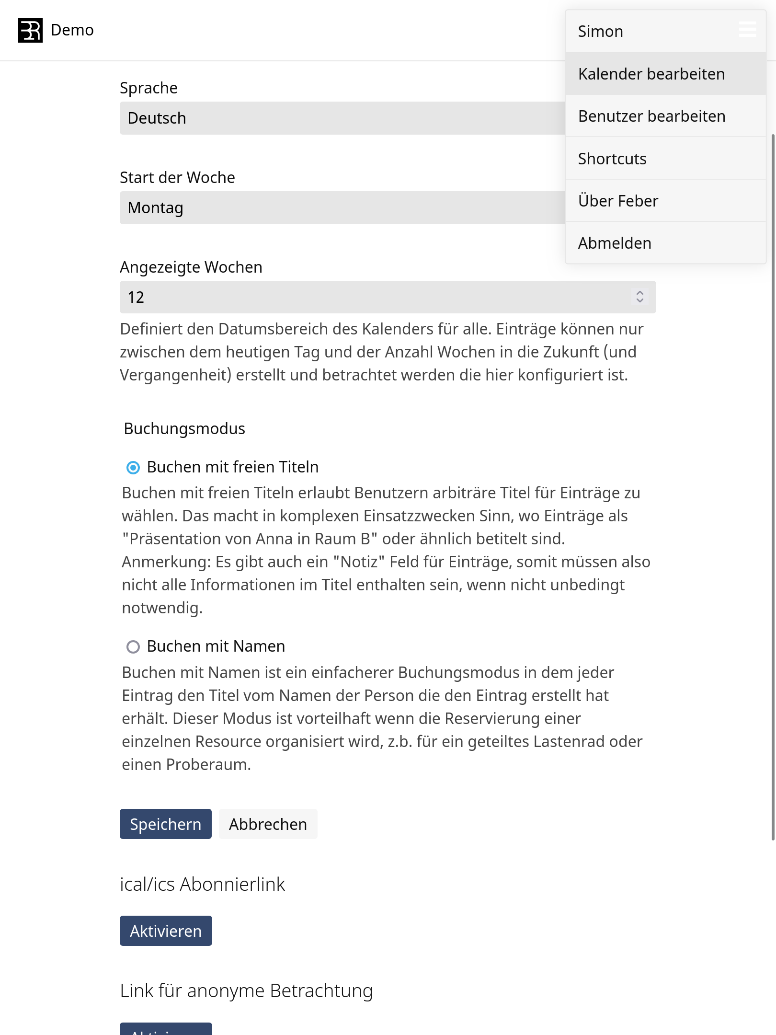The width and height of the screenshot is (776, 1035).
Task: Select the Buchen mit freien Titeln radio
Action: 133,467
